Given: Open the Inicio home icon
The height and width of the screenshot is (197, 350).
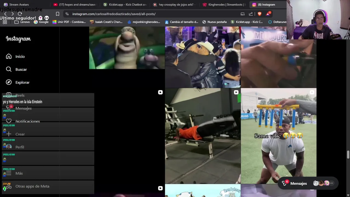Looking at the screenshot, I should (x=9, y=56).
